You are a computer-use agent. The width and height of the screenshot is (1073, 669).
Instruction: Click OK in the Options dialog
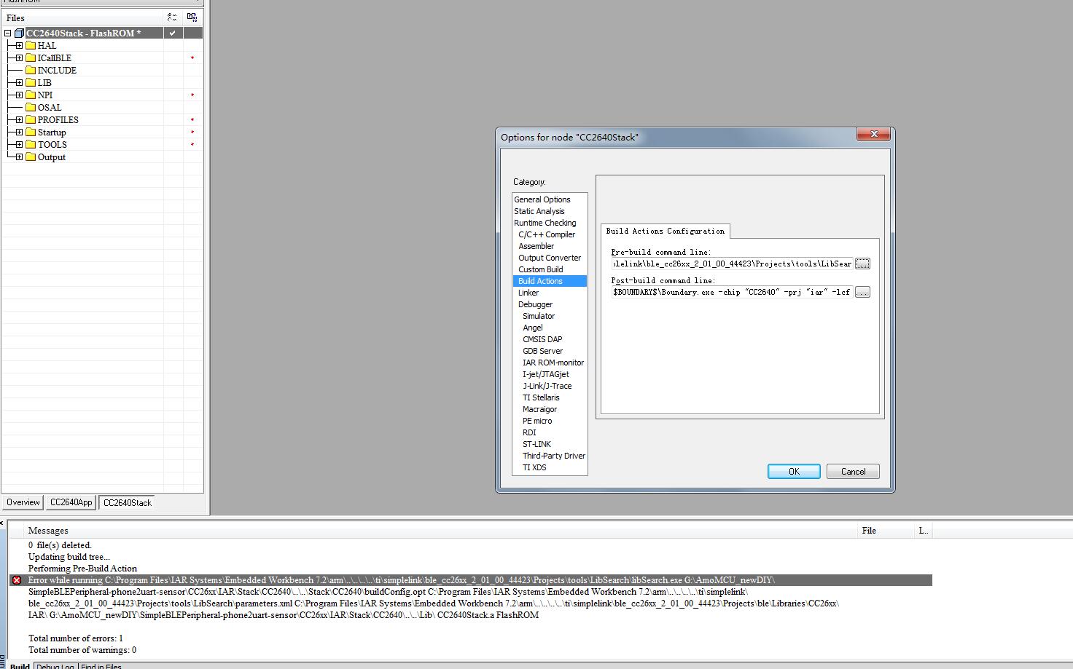794,472
